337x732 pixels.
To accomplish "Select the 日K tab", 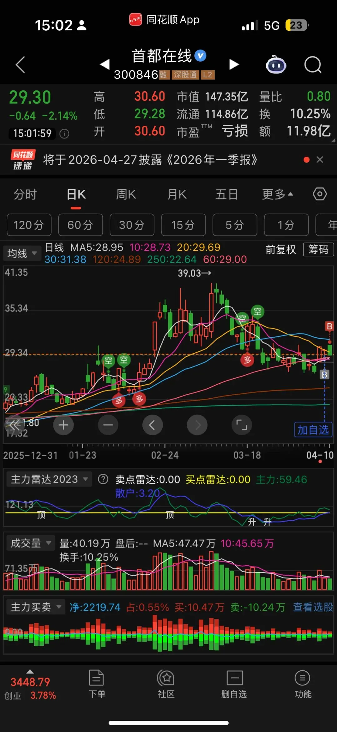I will [76, 194].
